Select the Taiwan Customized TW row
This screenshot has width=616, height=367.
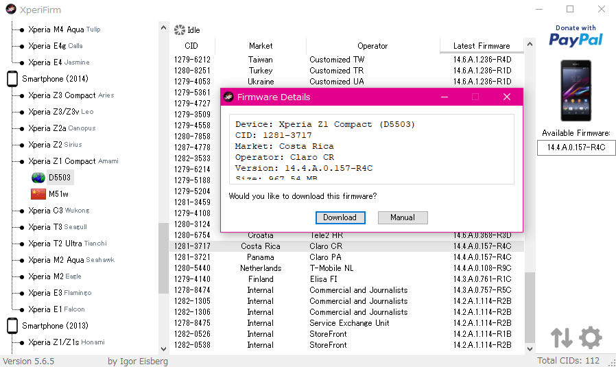(347, 60)
